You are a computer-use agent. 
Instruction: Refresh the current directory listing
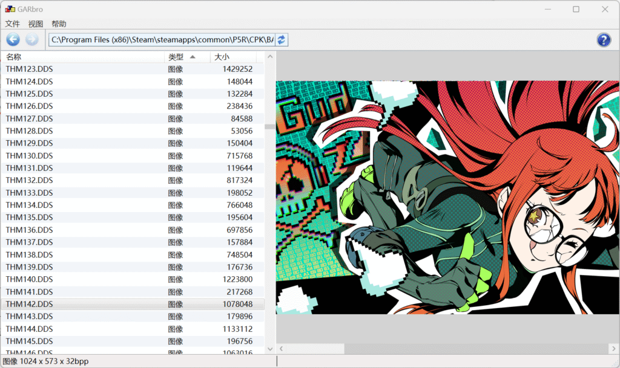(x=281, y=39)
